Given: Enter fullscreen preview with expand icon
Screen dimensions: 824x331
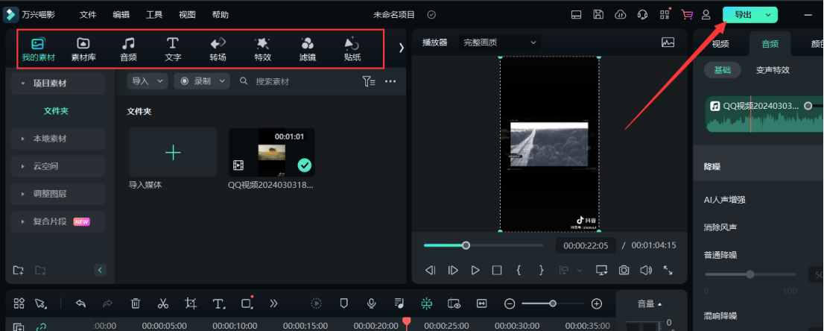Looking at the screenshot, I should click(668, 271).
